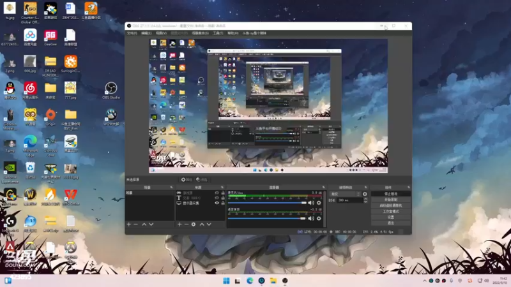Open Edge browser from taskbar

tap(250, 281)
